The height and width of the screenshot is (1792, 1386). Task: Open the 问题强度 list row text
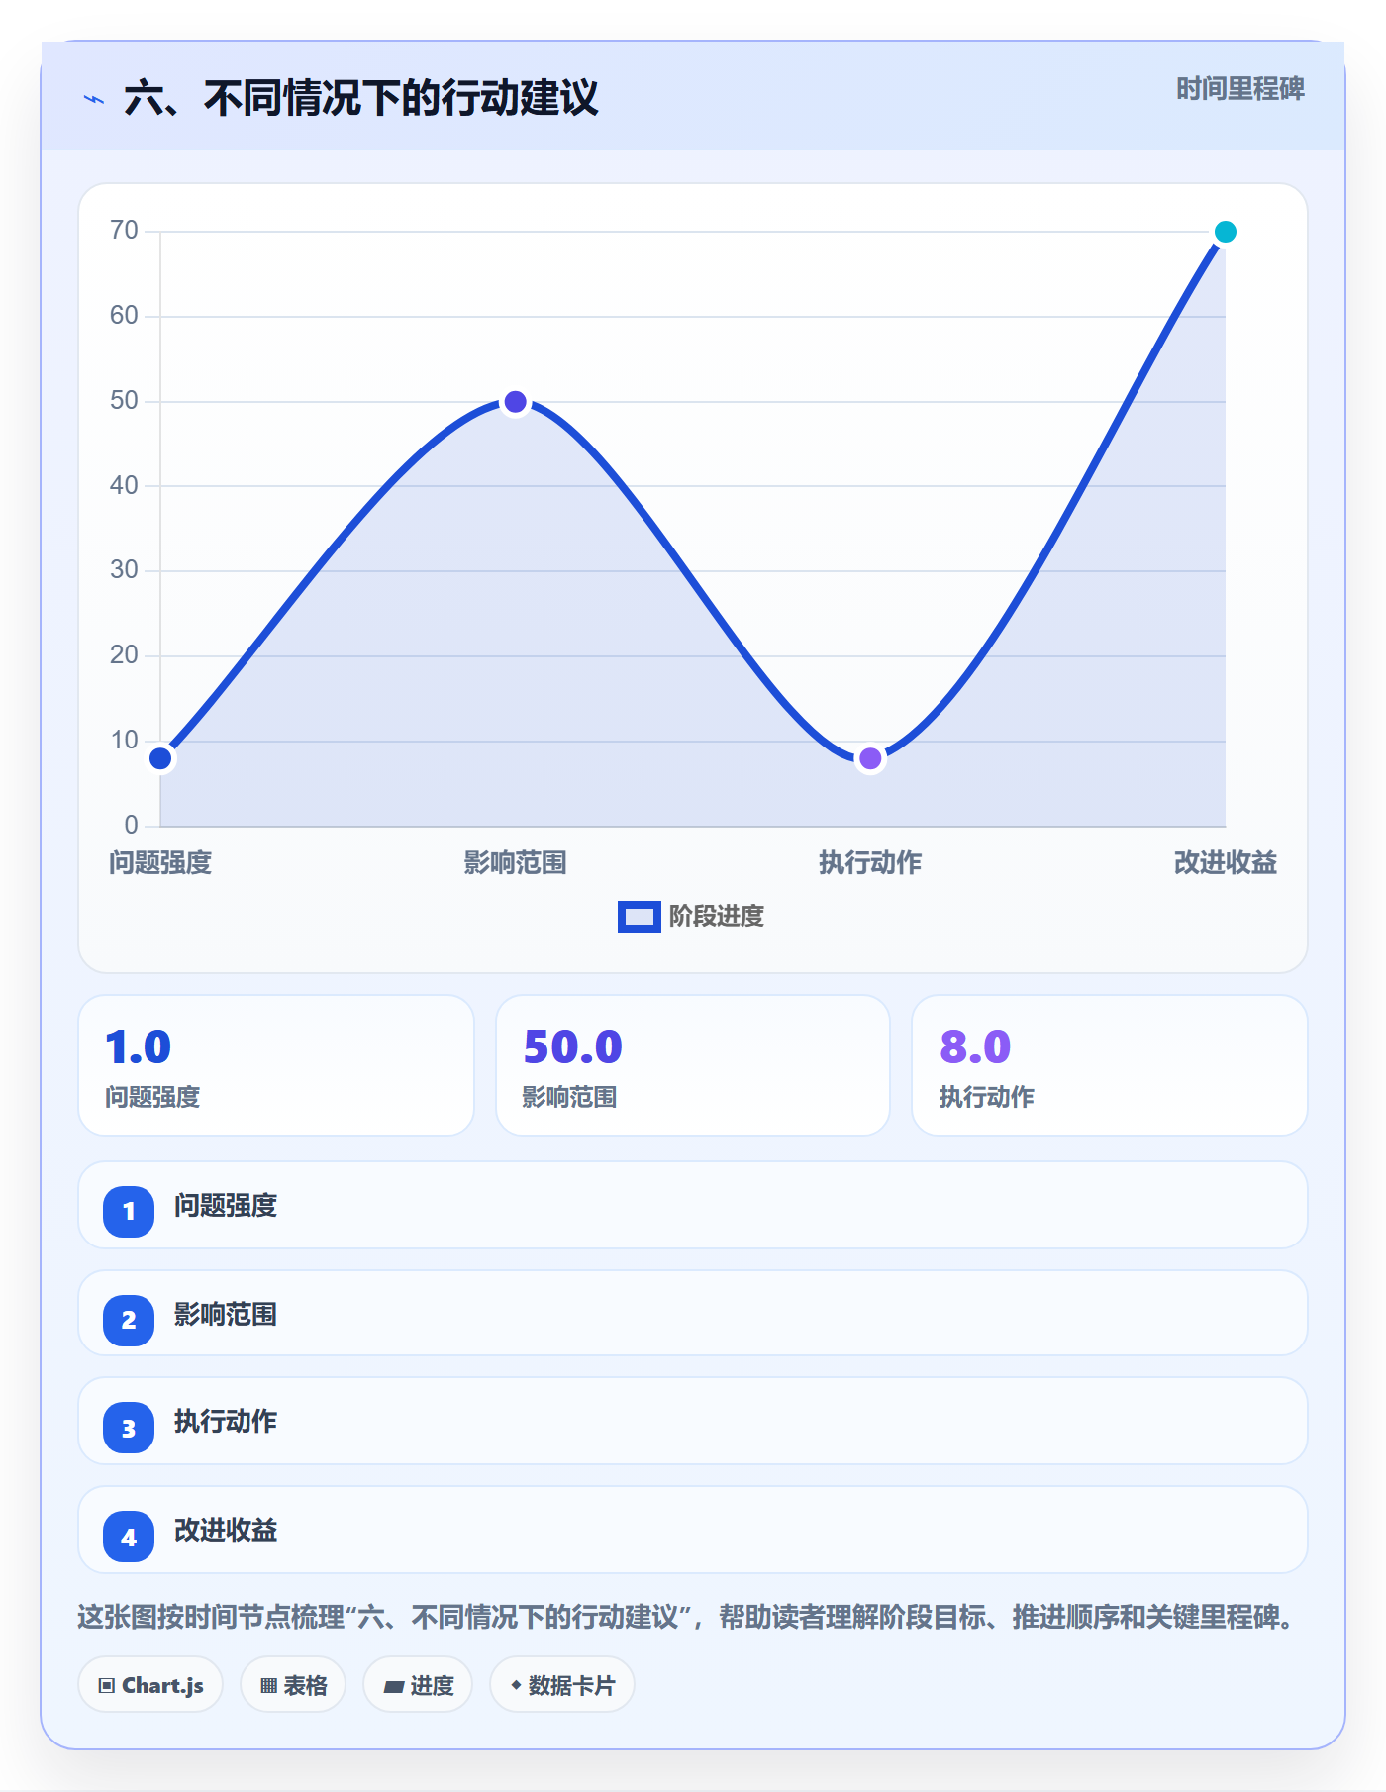(x=226, y=1206)
